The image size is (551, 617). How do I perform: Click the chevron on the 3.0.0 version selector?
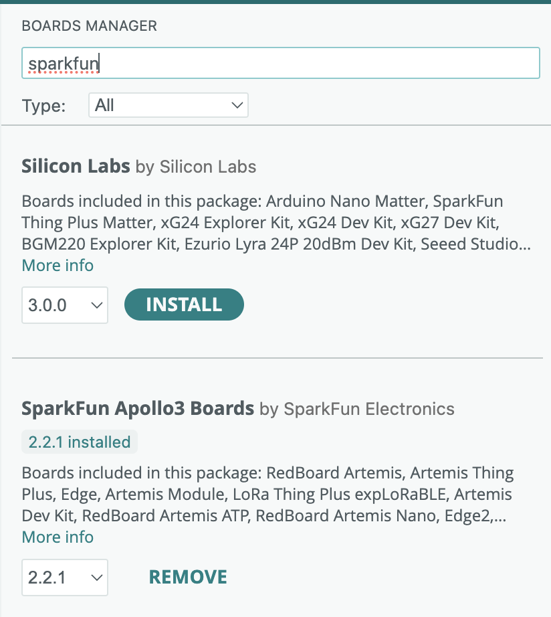(98, 304)
